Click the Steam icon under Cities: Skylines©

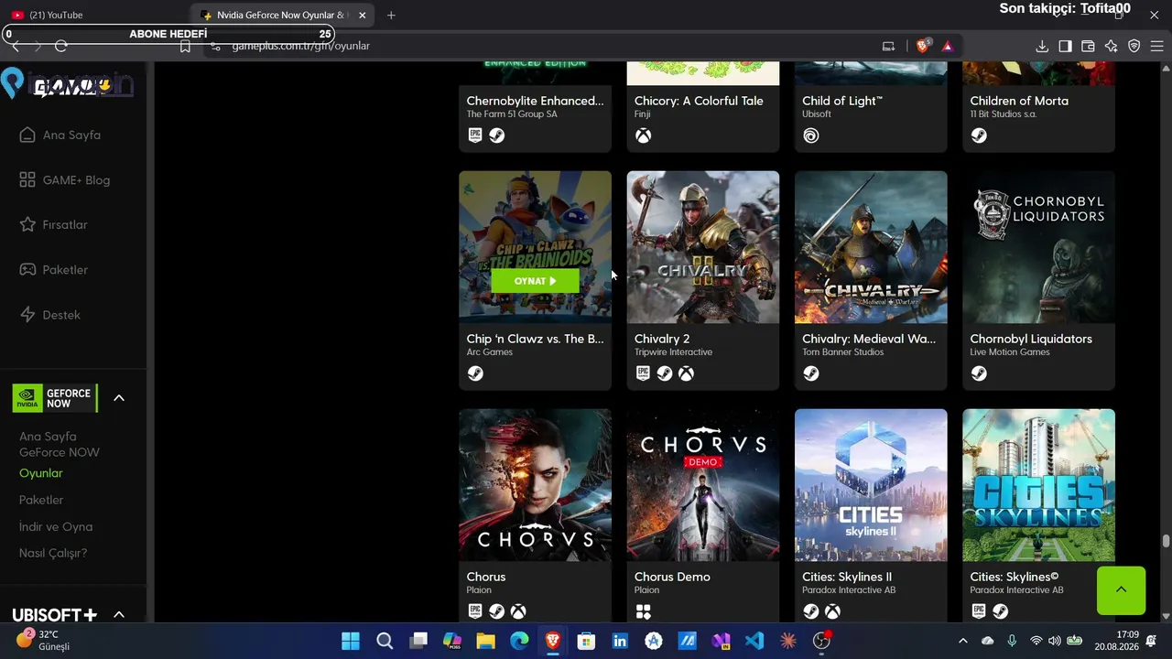[x=1000, y=611]
